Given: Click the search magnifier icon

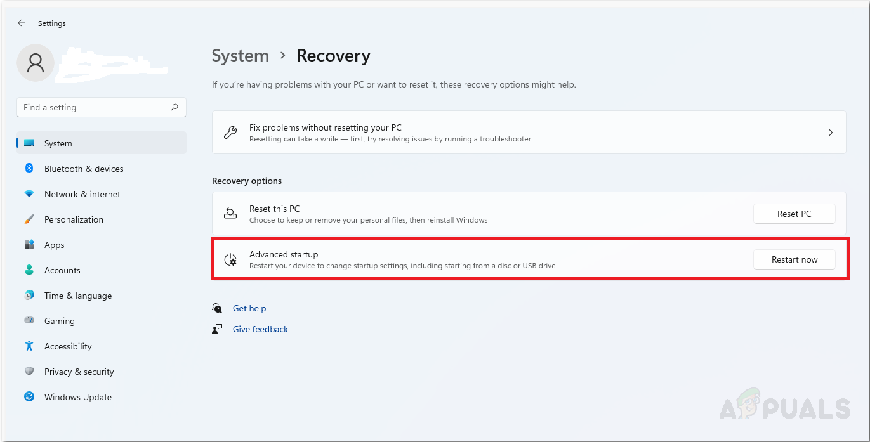Looking at the screenshot, I should click(x=175, y=107).
